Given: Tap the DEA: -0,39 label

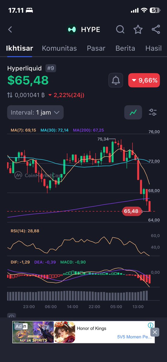Looking at the screenshot, I should (45, 262).
